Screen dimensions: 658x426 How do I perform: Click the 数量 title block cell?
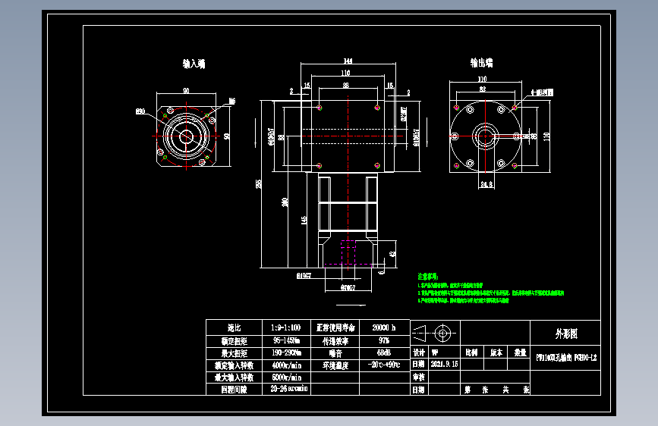point(519,352)
